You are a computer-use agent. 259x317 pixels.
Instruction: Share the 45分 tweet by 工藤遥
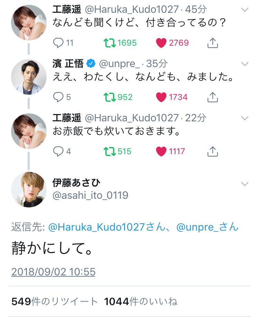pyautogui.click(x=213, y=43)
